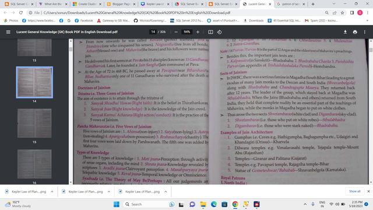373x210 pixels.
Task: Open the Chrome profile avatar
Action: click(360, 13)
